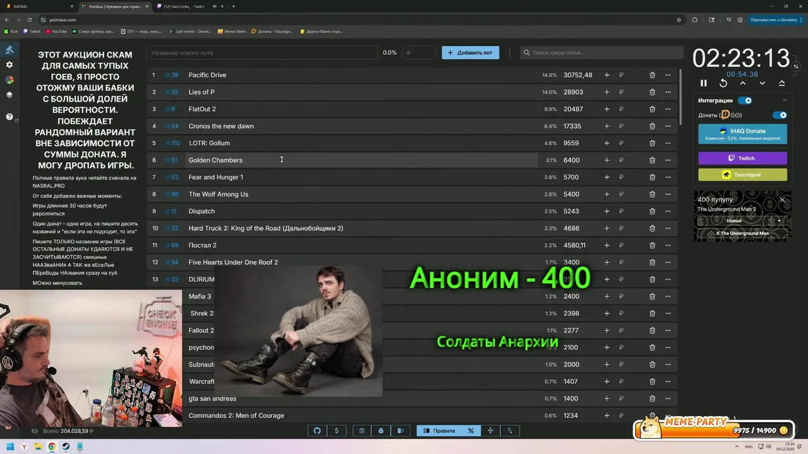Collapse the Интеграции section
The height and width of the screenshot is (454, 808).
785,100
